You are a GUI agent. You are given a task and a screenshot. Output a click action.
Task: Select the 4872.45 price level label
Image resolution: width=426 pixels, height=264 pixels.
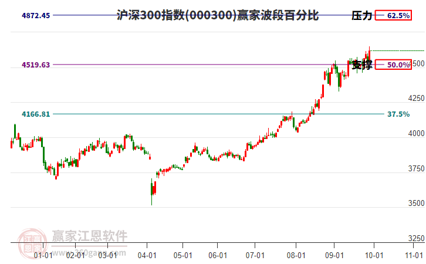pyautogui.click(x=36, y=15)
